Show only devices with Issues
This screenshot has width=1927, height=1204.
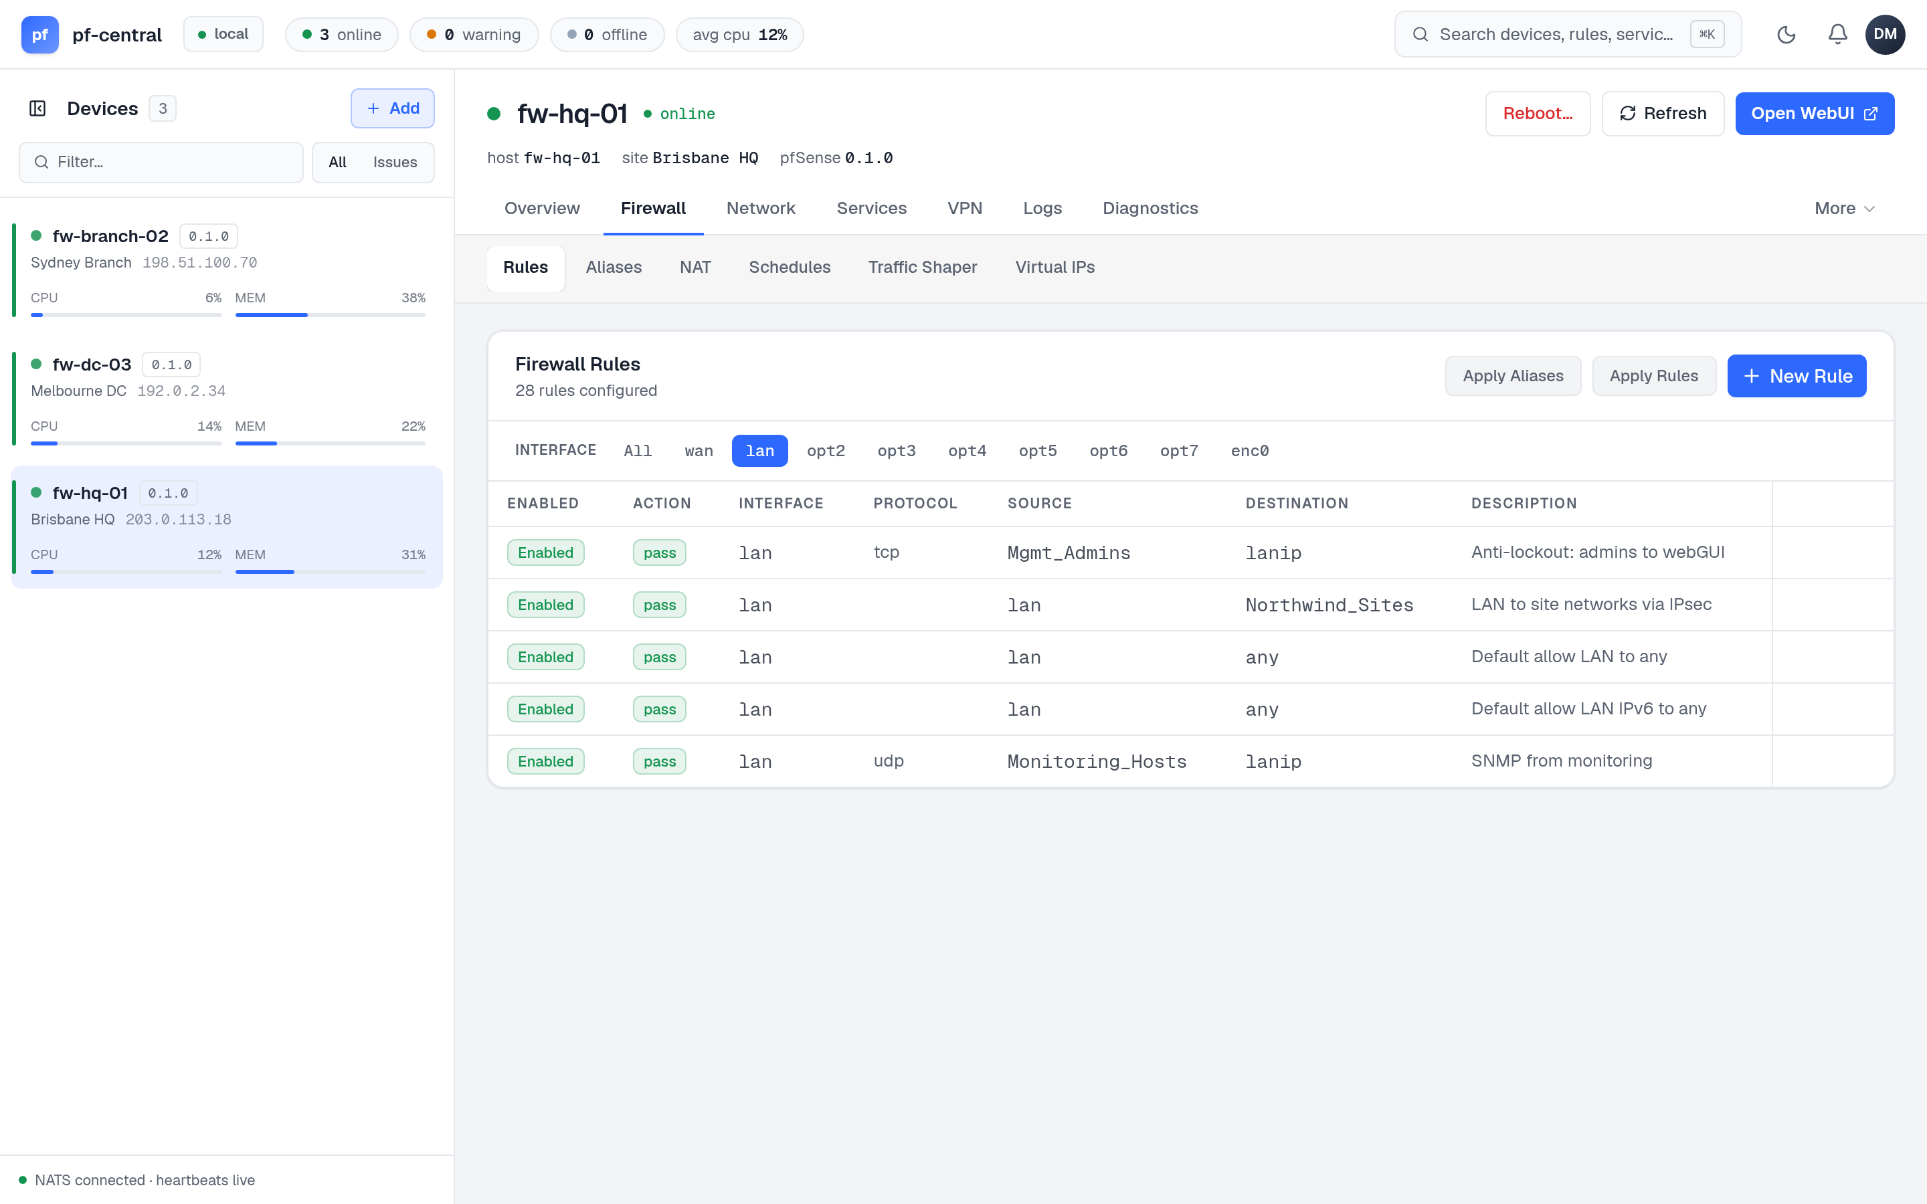pyautogui.click(x=395, y=162)
